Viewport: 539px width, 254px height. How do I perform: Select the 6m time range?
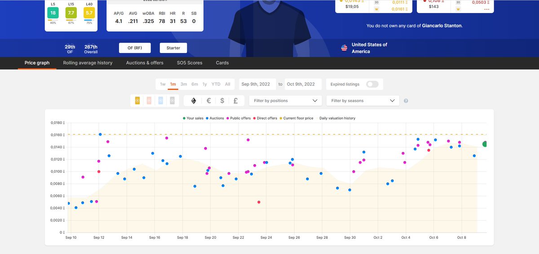click(194, 84)
